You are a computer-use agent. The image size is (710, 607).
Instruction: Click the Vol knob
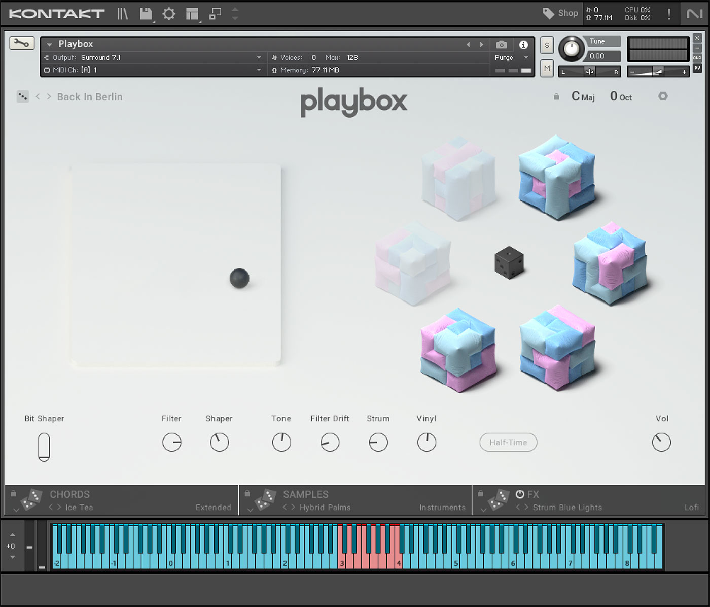coord(661,442)
